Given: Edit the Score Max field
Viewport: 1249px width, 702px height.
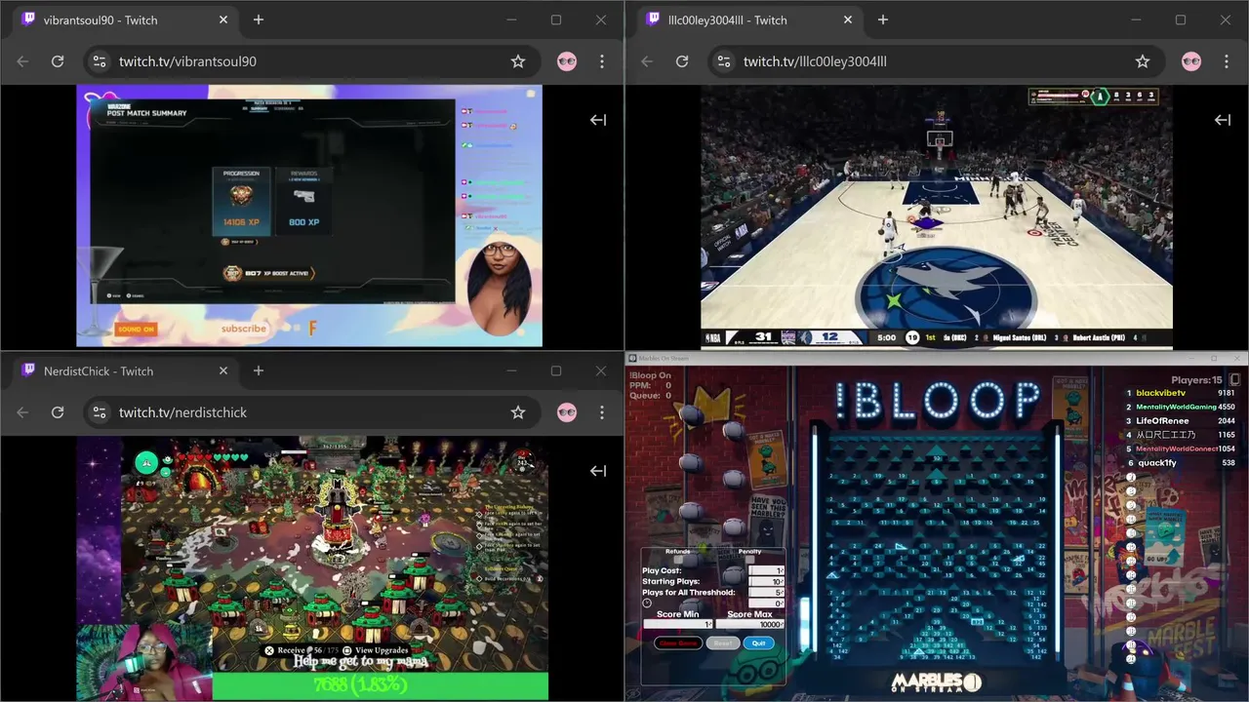Looking at the screenshot, I should (749, 624).
